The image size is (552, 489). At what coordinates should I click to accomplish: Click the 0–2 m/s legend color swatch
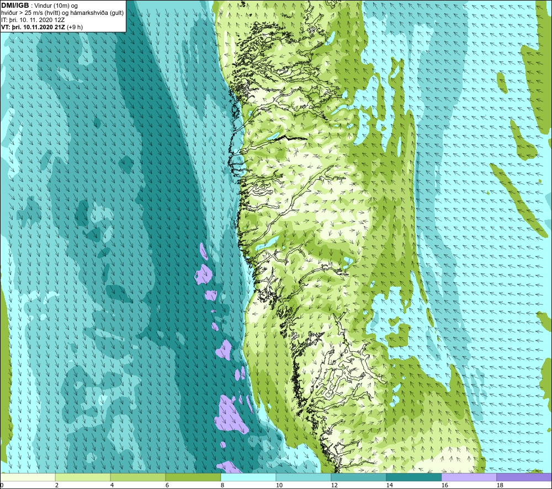coord(28,477)
